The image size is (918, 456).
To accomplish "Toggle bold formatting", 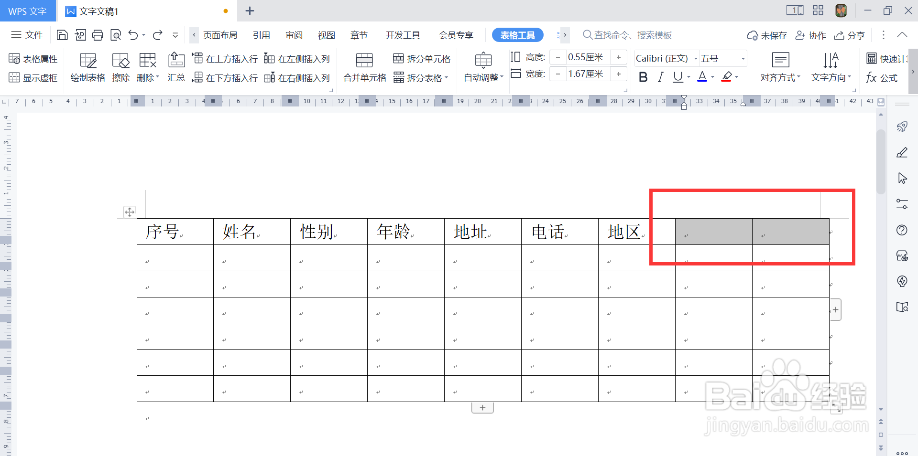I will click(643, 76).
